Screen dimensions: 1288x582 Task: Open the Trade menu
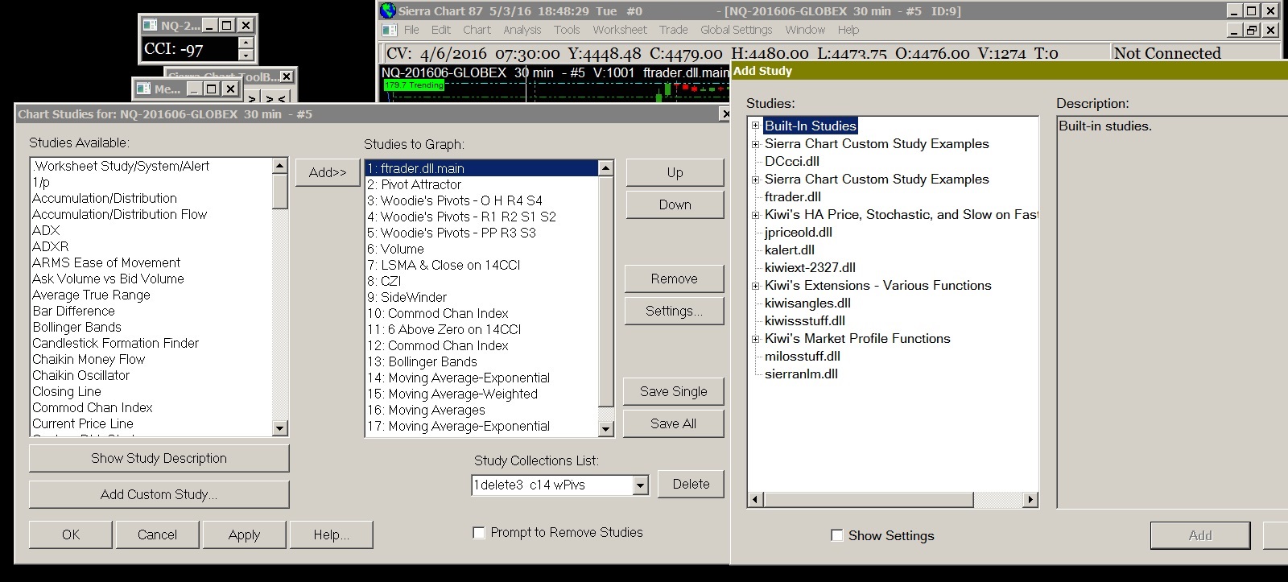[x=674, y=30]
